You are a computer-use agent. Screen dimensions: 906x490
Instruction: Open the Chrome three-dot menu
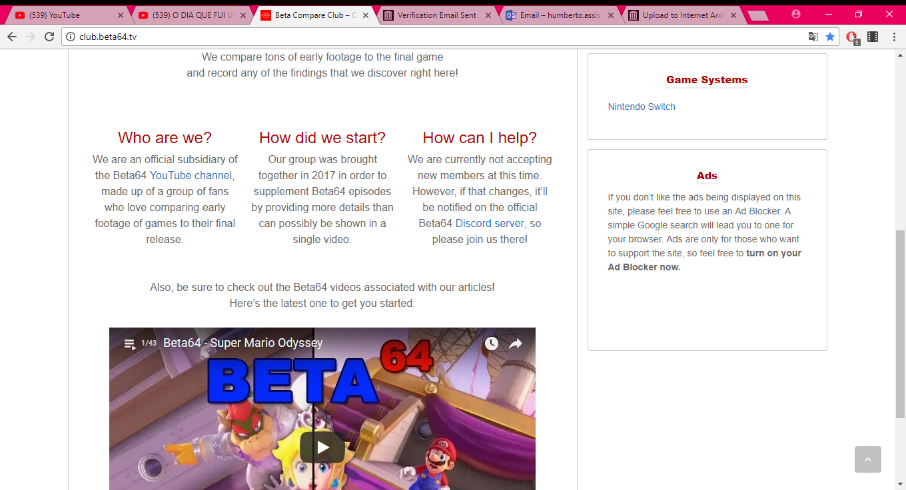click(893, 37)
